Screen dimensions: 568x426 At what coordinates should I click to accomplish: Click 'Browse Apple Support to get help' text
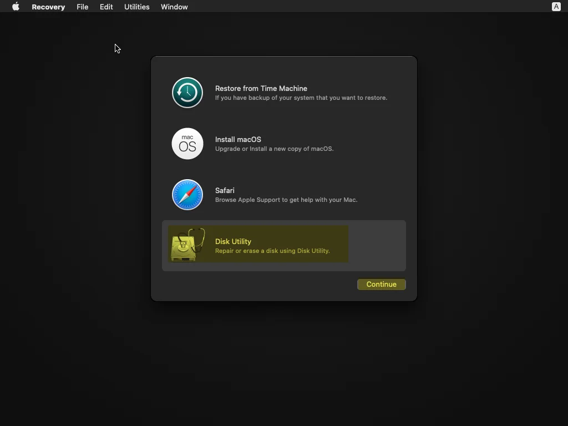286,200
